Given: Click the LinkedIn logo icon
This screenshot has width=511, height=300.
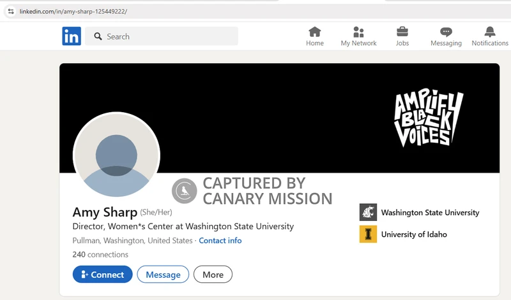Looking at the screenshot, I should coord(72,36).
